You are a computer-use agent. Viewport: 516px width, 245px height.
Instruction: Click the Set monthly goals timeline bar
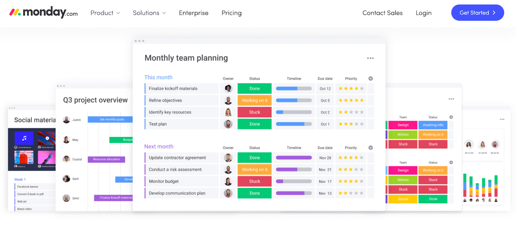(110, 119)
